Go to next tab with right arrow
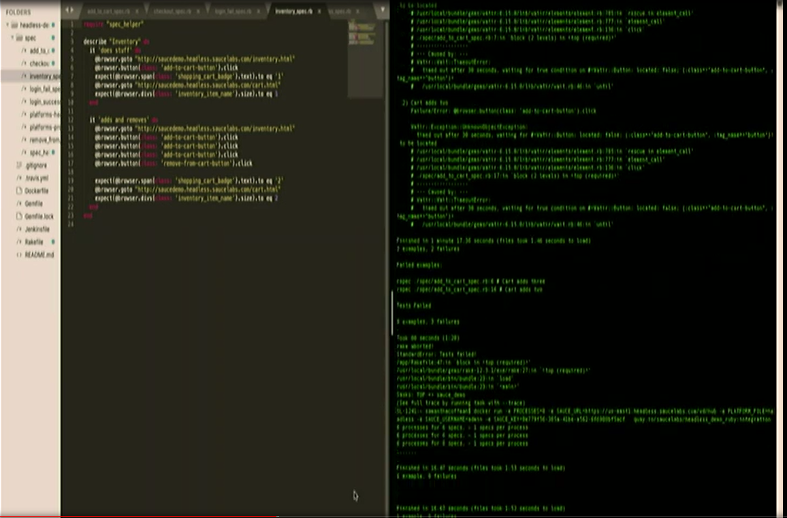The height and width of the screenshot is (518, 787). coord(71,10)
